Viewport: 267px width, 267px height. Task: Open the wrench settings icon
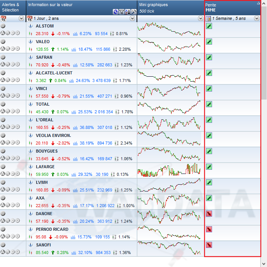(134, 12)
